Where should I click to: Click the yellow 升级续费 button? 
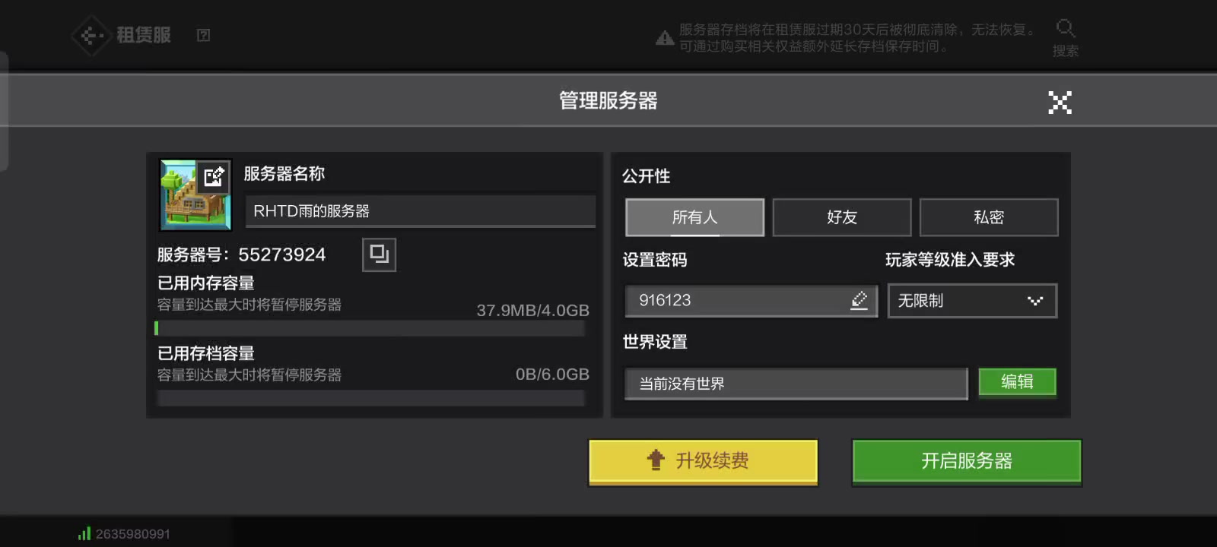[x=703, y=461]
